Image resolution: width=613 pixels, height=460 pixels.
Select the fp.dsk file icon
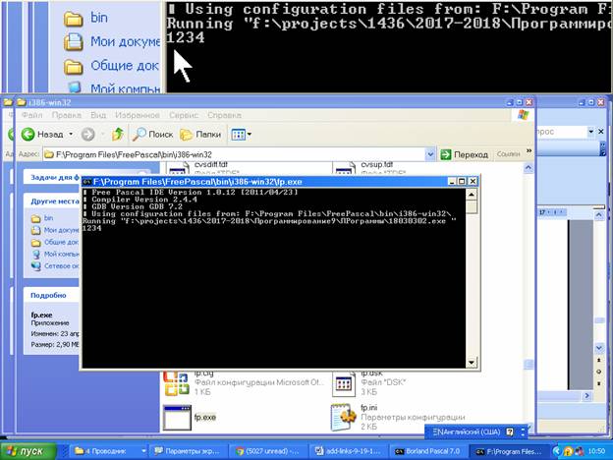coord(343,383)
